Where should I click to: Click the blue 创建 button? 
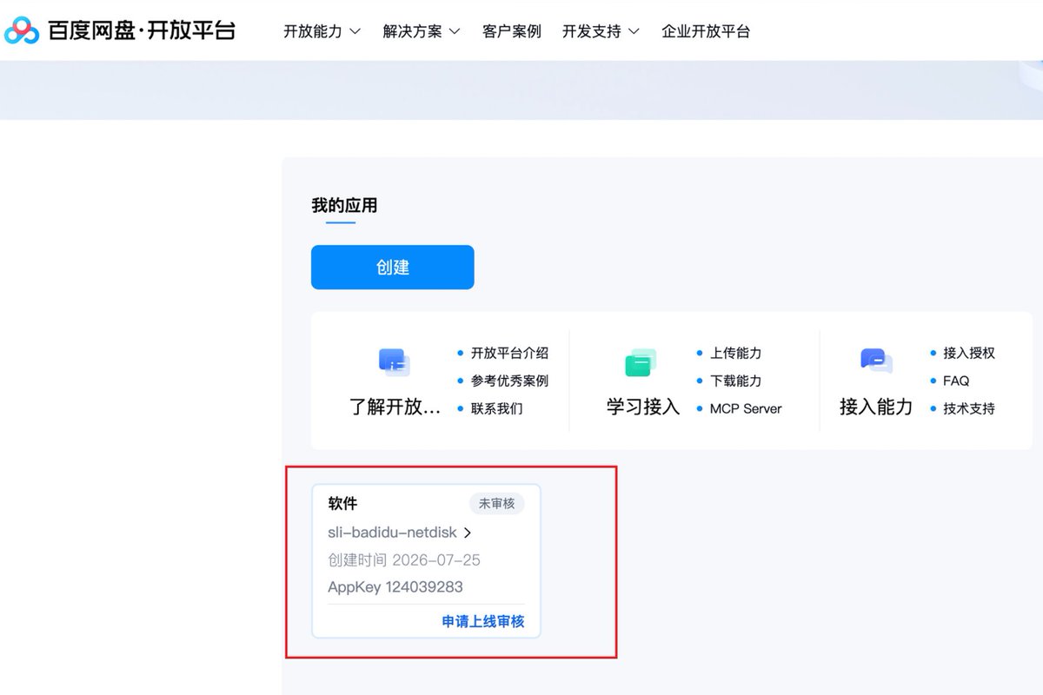click(393, 268)
